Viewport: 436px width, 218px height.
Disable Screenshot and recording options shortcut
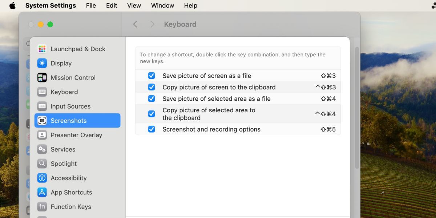click(x=152, y=129)
